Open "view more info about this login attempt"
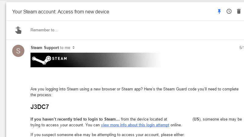244x137 pixels. tap(135, 125)
